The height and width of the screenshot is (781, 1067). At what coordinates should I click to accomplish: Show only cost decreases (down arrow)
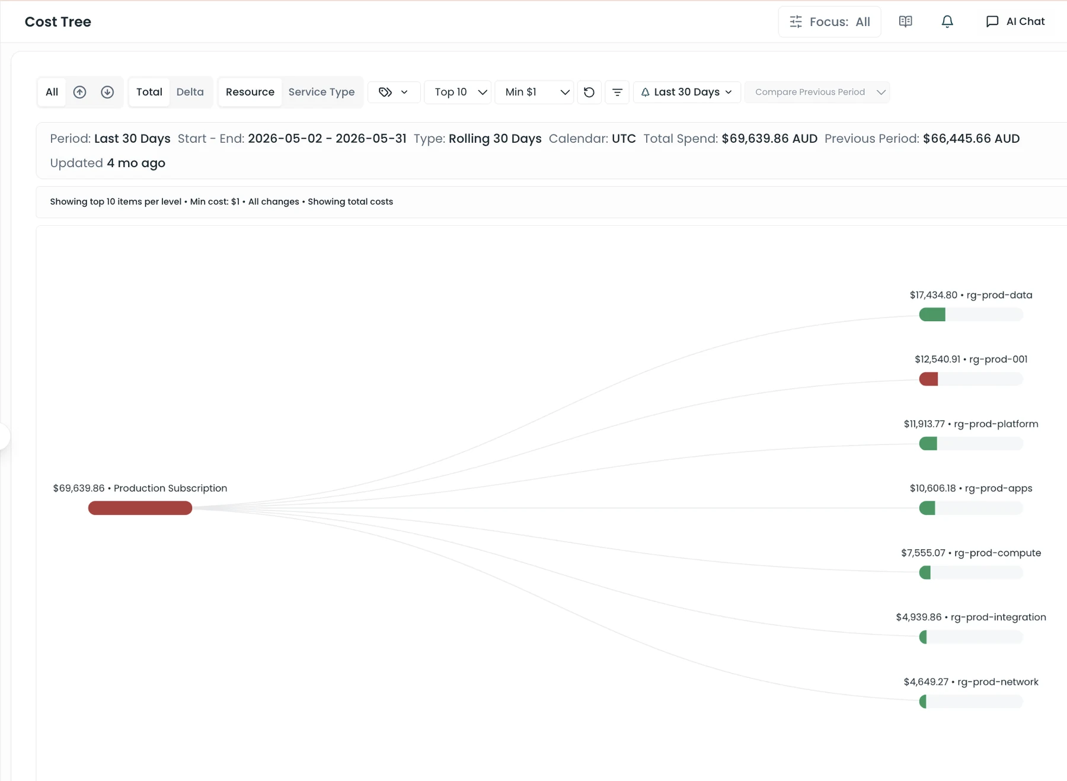pos(107,92)
